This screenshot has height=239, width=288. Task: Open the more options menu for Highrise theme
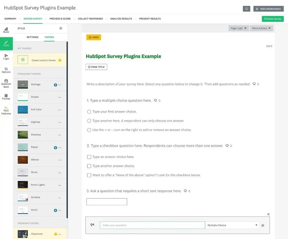click(60, 122)
